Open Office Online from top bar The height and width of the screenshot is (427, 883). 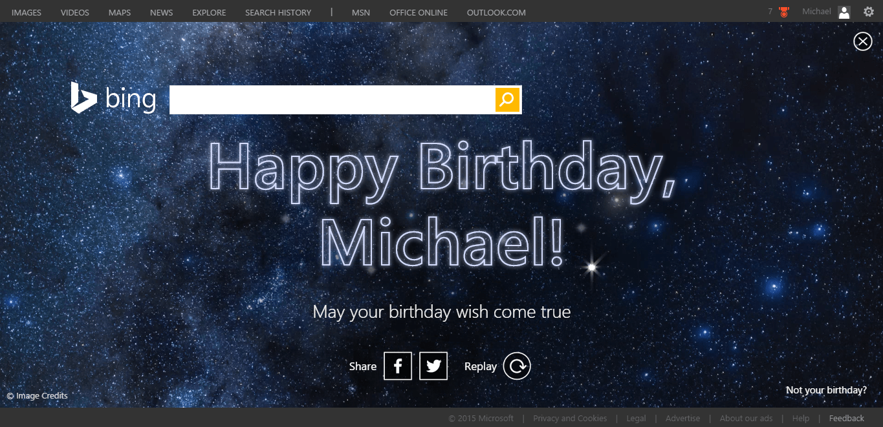419,12
